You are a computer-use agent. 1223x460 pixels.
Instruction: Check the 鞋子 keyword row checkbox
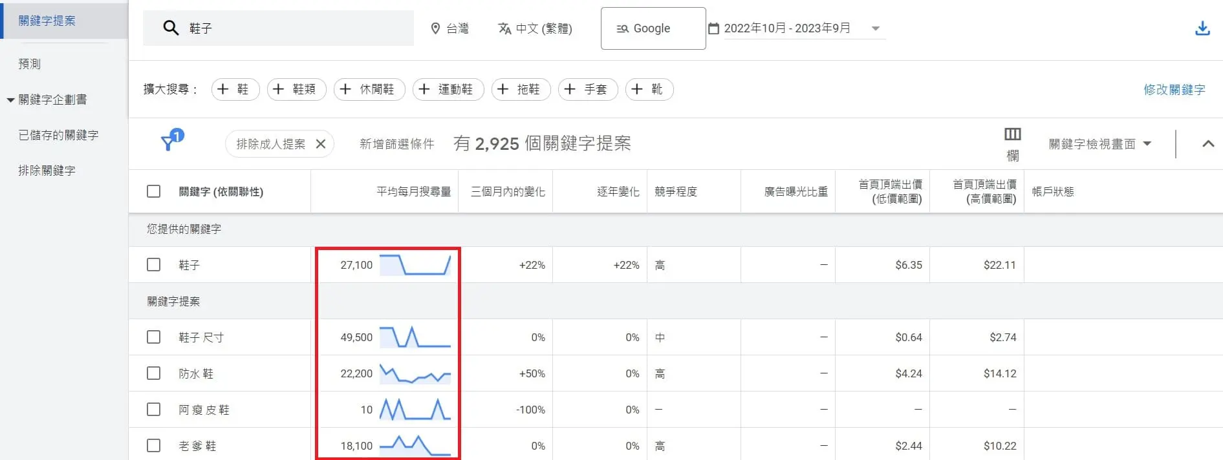[153, 265]
